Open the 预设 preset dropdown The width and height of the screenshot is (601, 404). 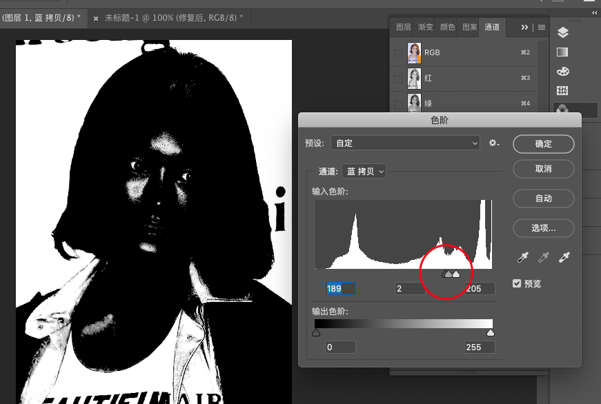pyautogui.click(x=405, y=143)
